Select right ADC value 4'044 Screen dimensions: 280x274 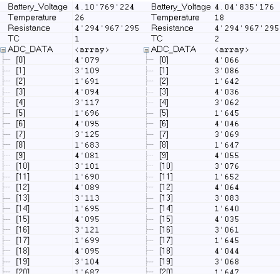[227, 251]
